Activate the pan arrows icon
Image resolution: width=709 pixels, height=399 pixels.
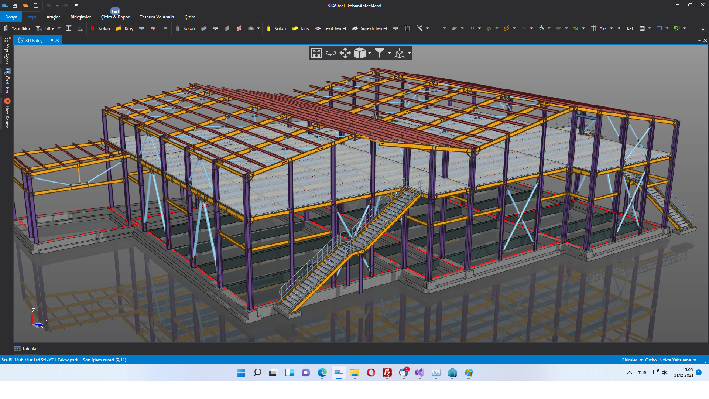345,53
